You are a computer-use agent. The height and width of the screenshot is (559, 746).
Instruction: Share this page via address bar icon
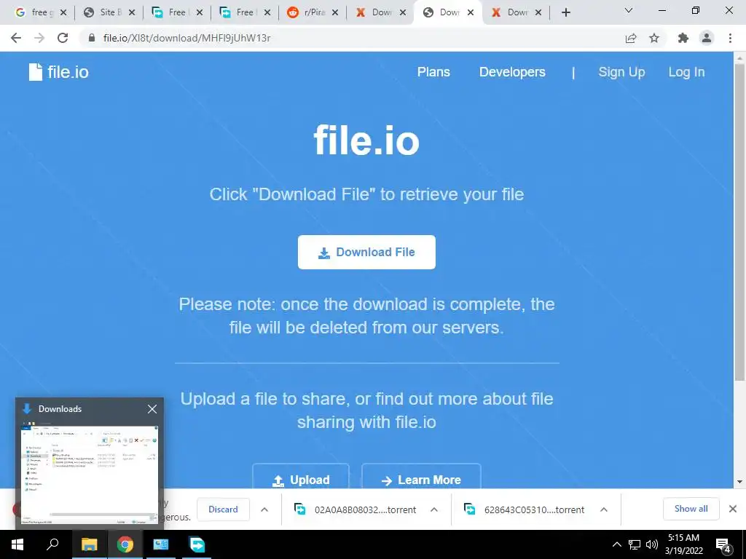coord(631,38)
